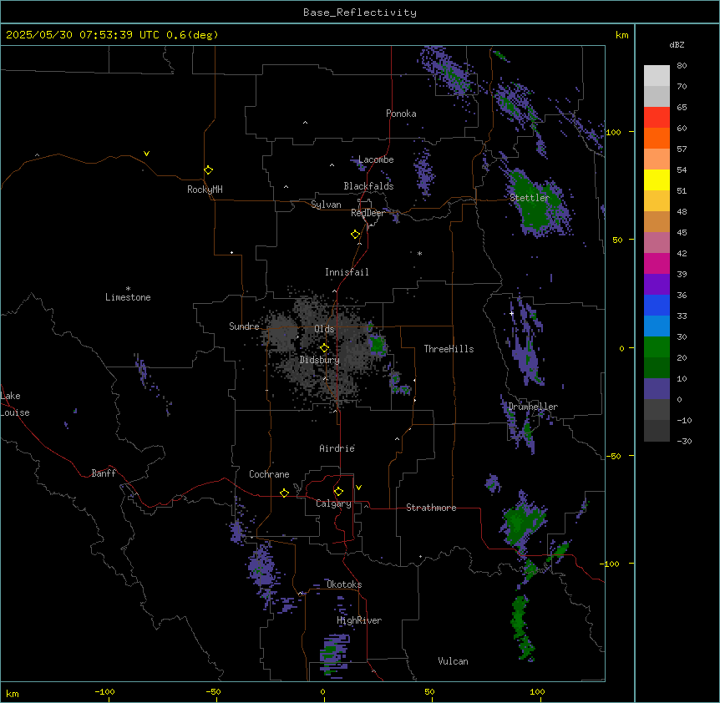The image size is (720, 703).
Task: Click the yellow diamond marker south of RedDeer
Action: [356, 235]
